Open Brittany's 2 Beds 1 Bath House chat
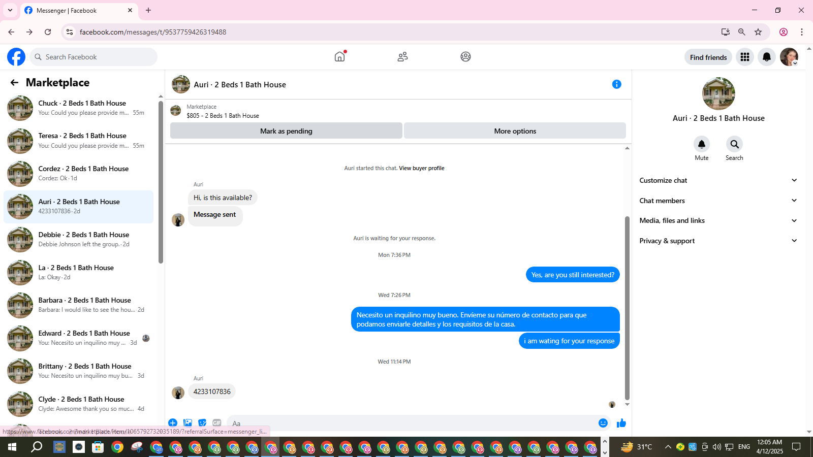The image size is (813, 457). point(79,371)
